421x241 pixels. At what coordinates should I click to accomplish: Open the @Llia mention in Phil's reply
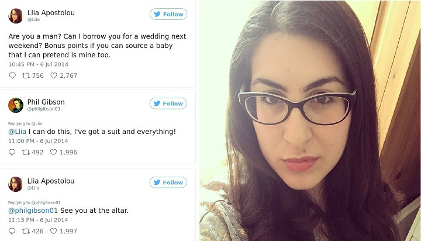[x=17, y=132]
